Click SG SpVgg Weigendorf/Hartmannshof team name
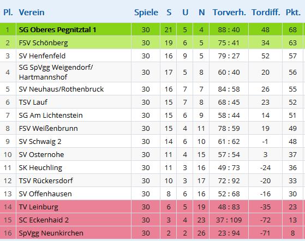 point(56,72)
